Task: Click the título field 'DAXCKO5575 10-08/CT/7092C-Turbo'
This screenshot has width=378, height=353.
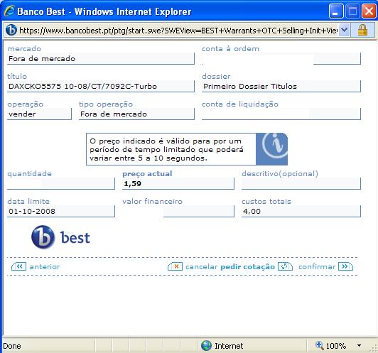Action: coord(101,87)
